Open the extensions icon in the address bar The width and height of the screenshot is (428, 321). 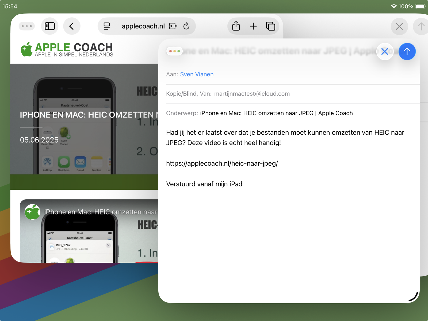pos(173,26)
